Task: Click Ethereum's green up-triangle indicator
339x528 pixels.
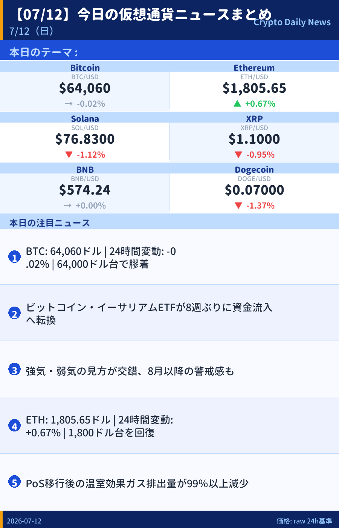Action: 237,104
